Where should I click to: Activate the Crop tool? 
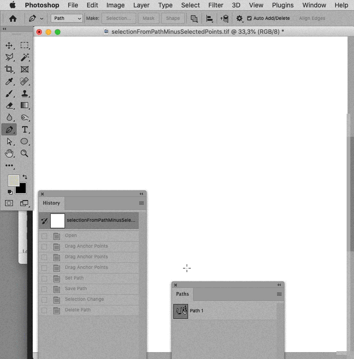tap(9, 69)
